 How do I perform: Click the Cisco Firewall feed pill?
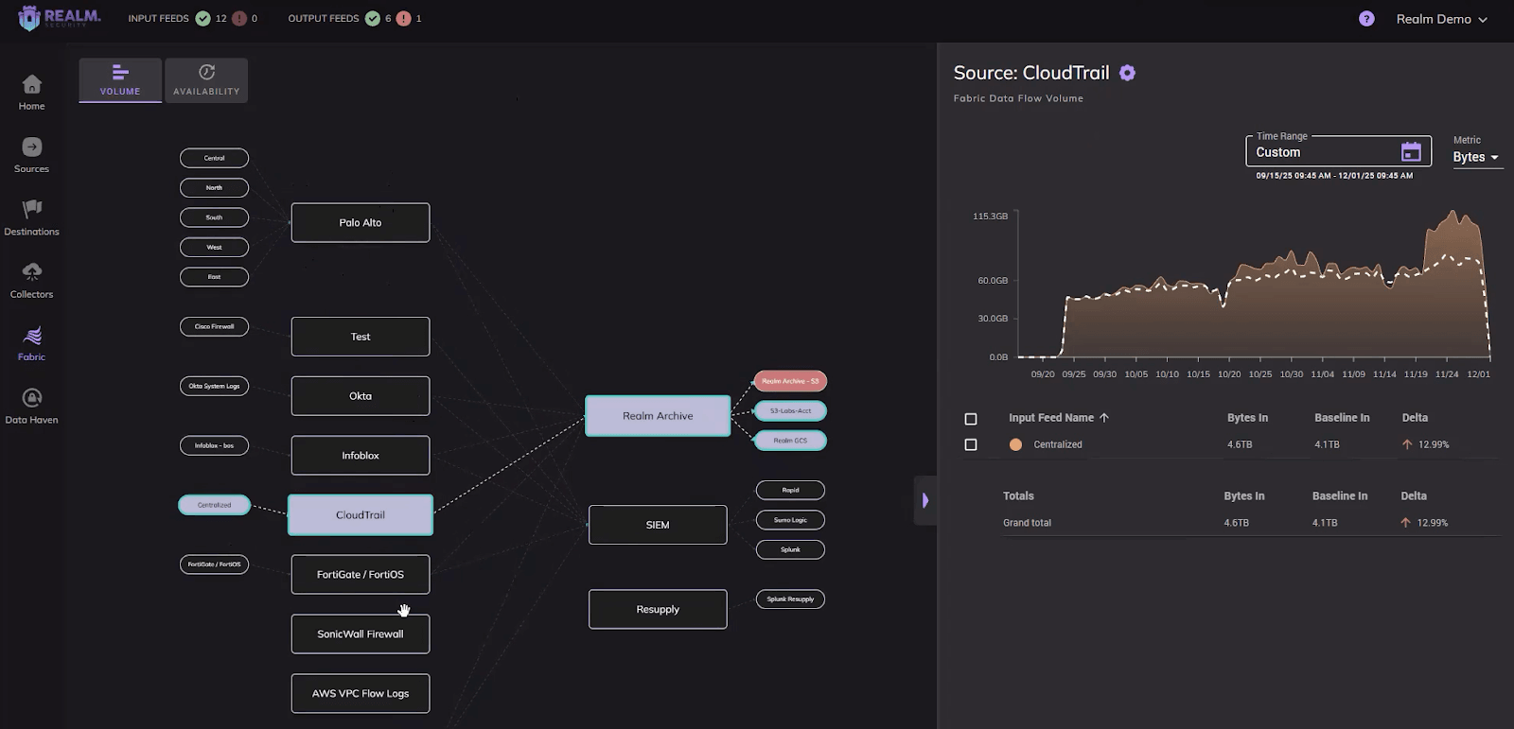[215, 326]
